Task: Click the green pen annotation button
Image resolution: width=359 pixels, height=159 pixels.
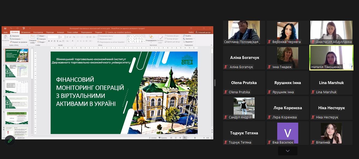Action: pos(10,141)
